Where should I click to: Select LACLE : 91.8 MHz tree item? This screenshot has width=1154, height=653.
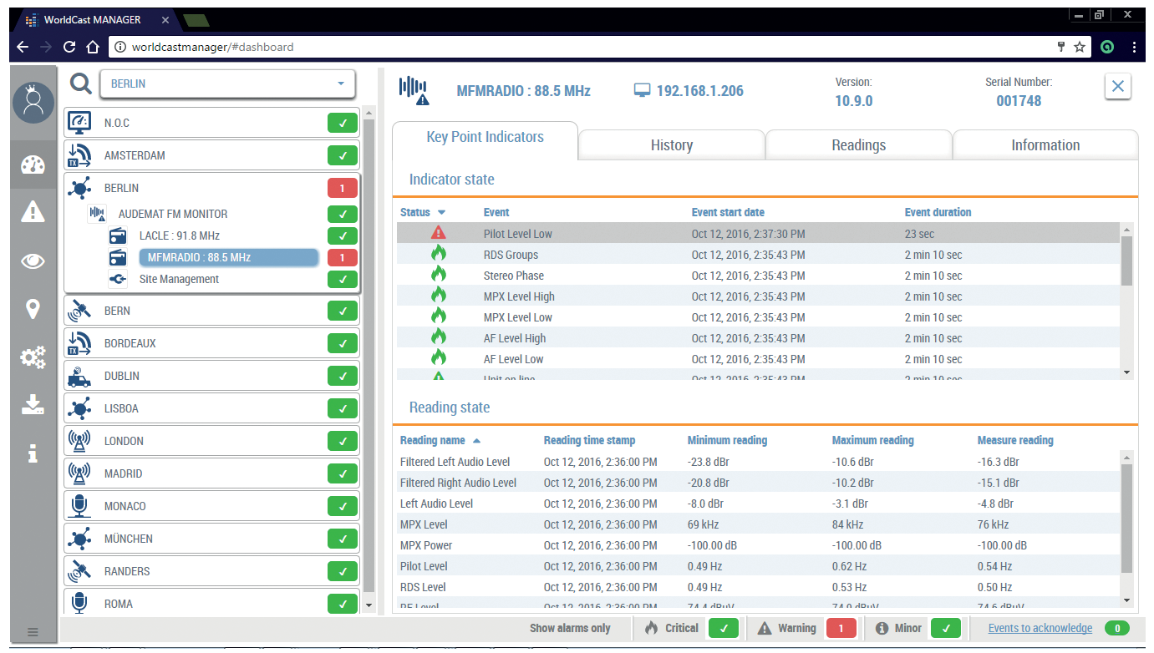[179, 235]
